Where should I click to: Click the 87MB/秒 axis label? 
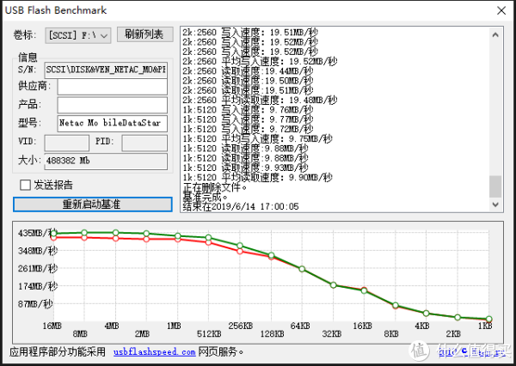coord(35,304)
